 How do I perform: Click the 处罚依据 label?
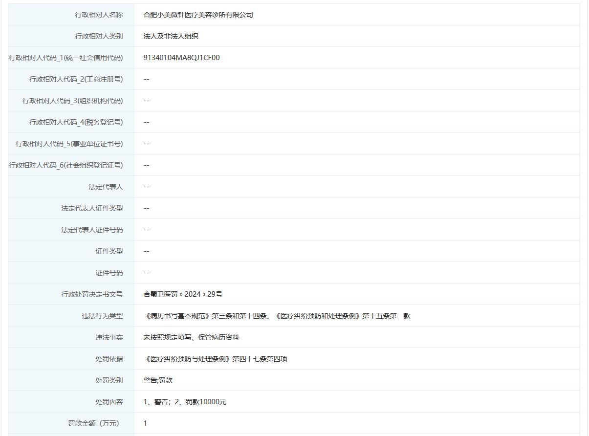(109, 359)
